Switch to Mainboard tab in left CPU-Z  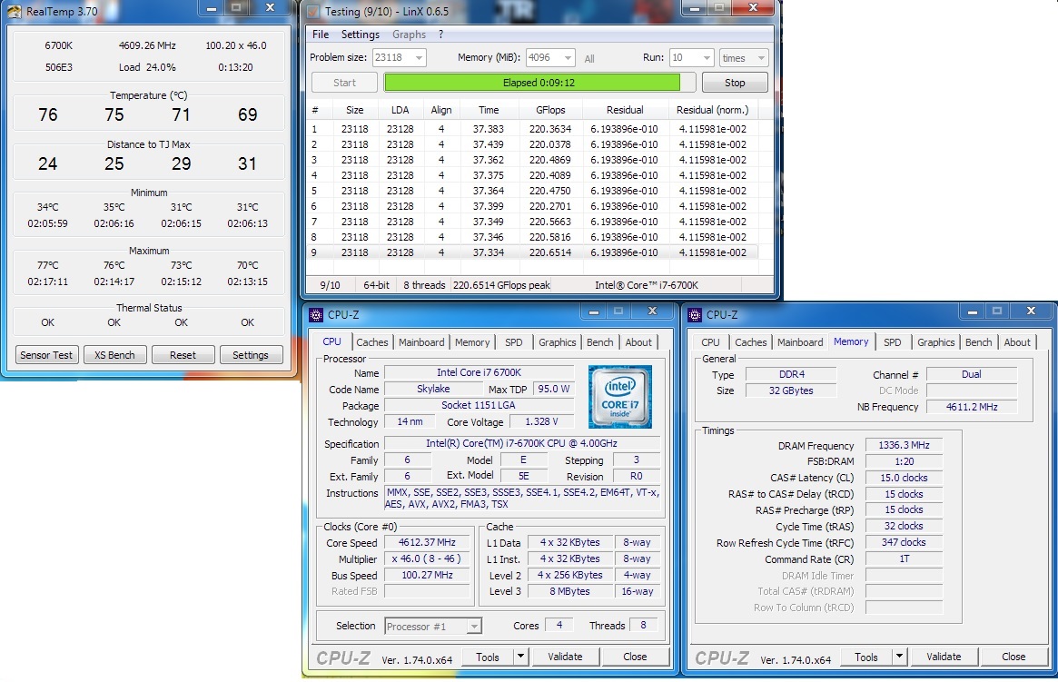click(x=421, y=342)
